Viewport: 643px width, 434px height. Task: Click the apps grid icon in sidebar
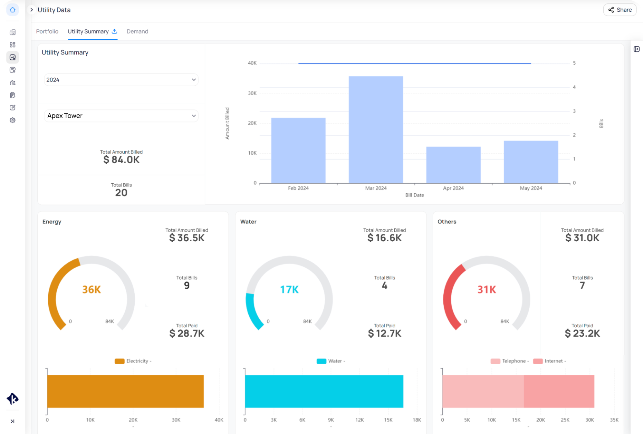pos(13,45)
